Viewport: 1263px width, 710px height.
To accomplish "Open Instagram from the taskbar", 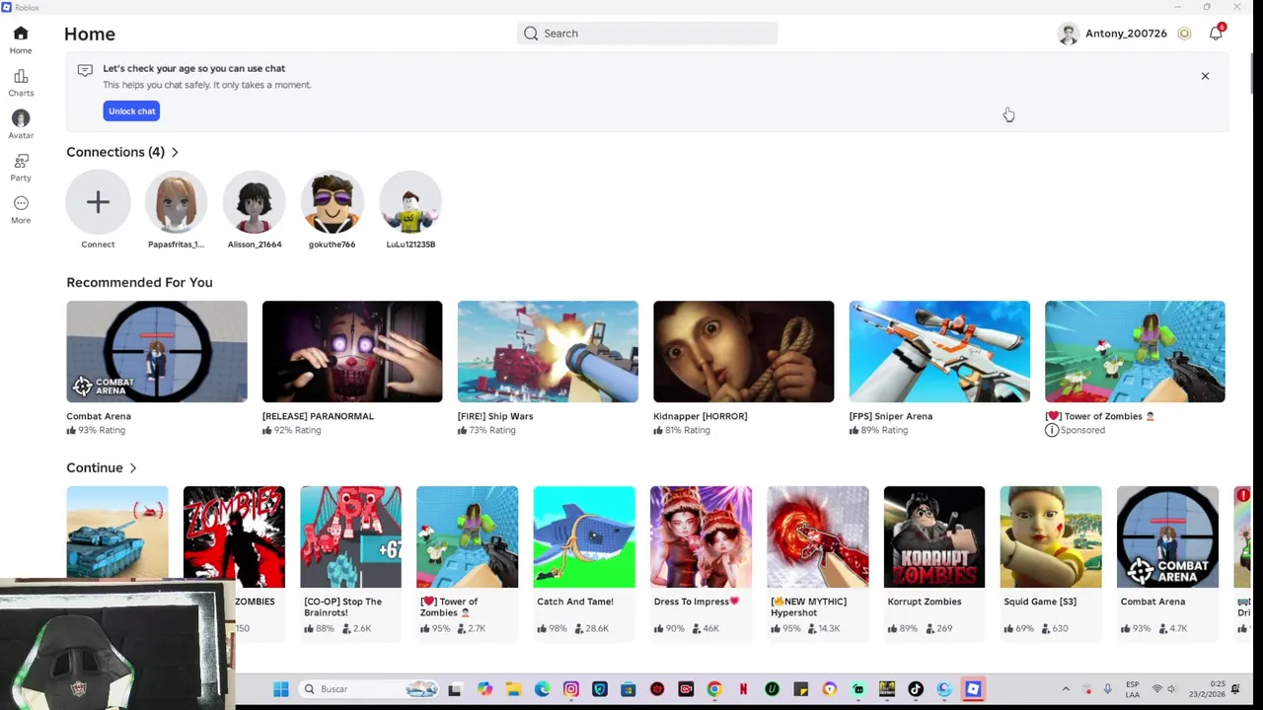I will tap(571, 689).
